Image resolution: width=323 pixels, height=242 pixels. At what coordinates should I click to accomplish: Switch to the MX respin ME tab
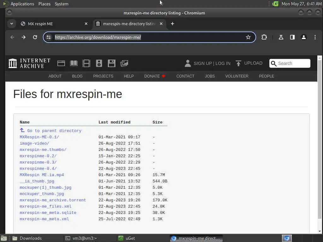pos(55,24)
